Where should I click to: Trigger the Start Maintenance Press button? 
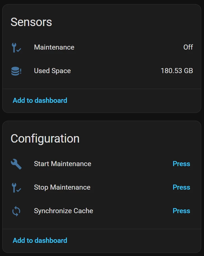pyautogui.click(x=181, y=164)
